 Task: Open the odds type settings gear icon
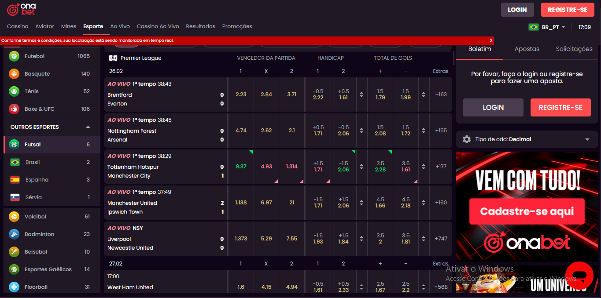point(467,139)
